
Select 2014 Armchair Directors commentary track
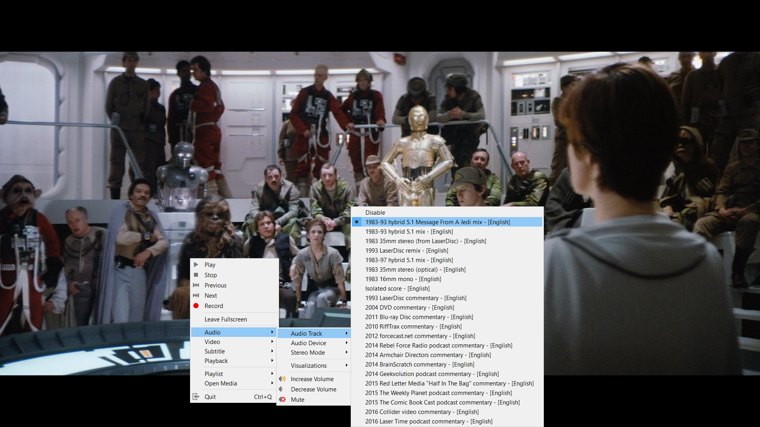447,355
